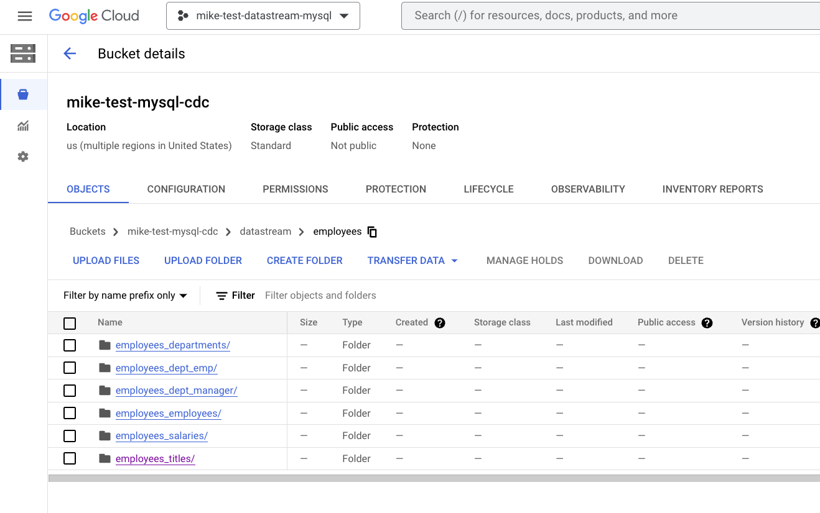Open the employees_dept_manager/ folder link
This screenshot has height=513, width=820.
pos(177,391)
